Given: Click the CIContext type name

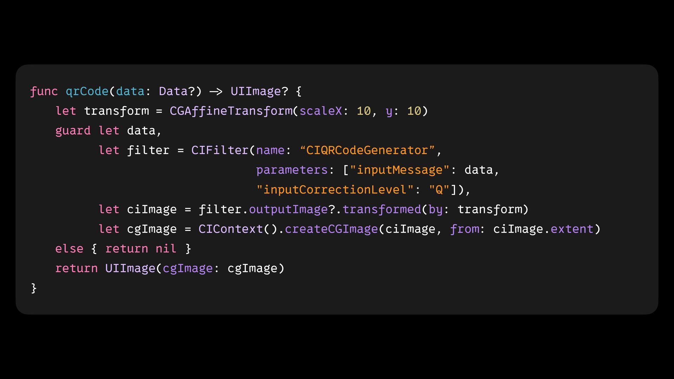Looking at the screenshot, I should coord(231,229).
